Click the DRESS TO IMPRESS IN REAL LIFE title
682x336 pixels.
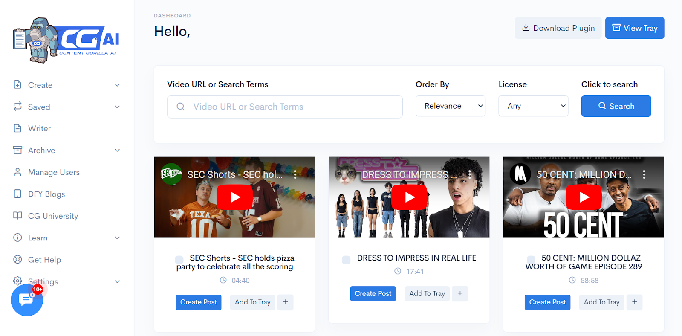[416, 258]
